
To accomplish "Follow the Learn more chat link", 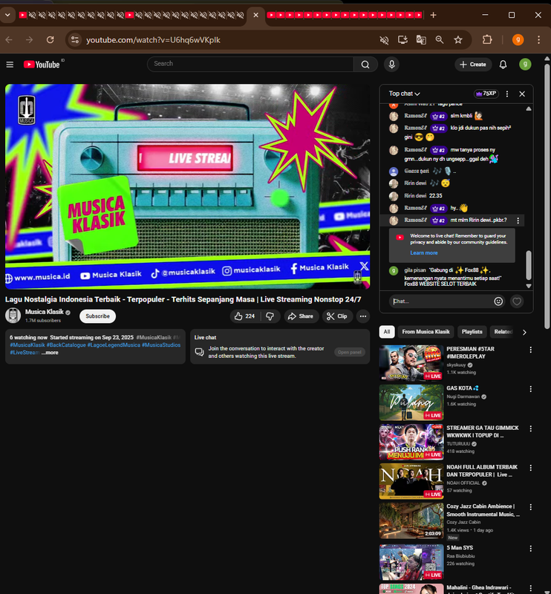I will pyautogui.click(x=424, y=252).
